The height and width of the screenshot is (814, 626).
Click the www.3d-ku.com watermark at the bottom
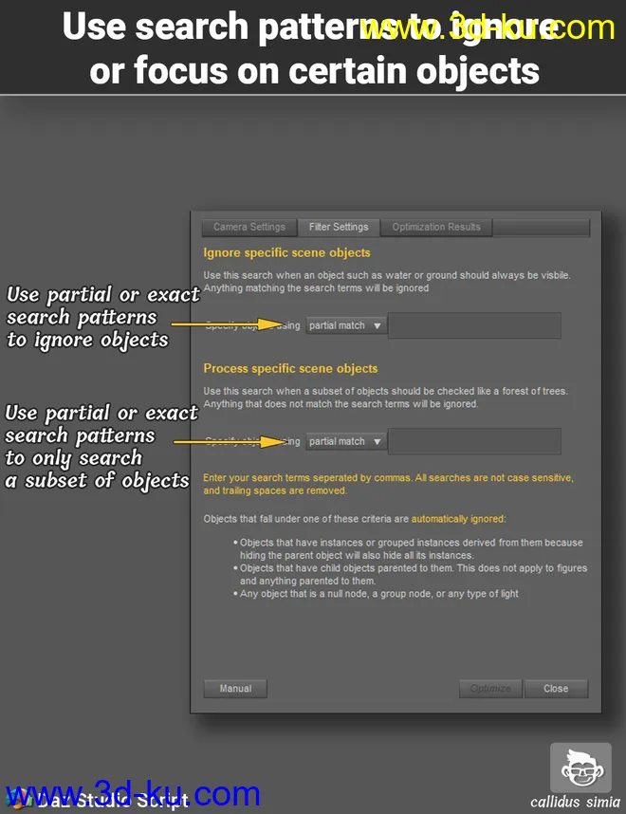[x=133, y=793]
